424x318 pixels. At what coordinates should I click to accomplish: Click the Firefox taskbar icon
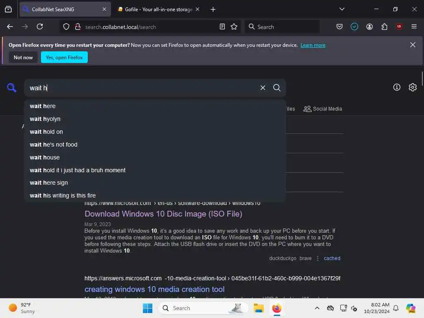[x=277, y=308]
